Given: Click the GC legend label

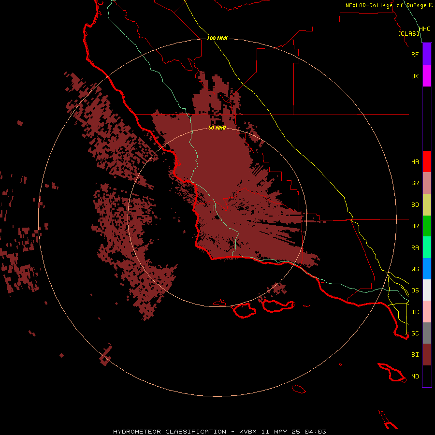Looking at the screenshot, I should click(x=415, y=333).
